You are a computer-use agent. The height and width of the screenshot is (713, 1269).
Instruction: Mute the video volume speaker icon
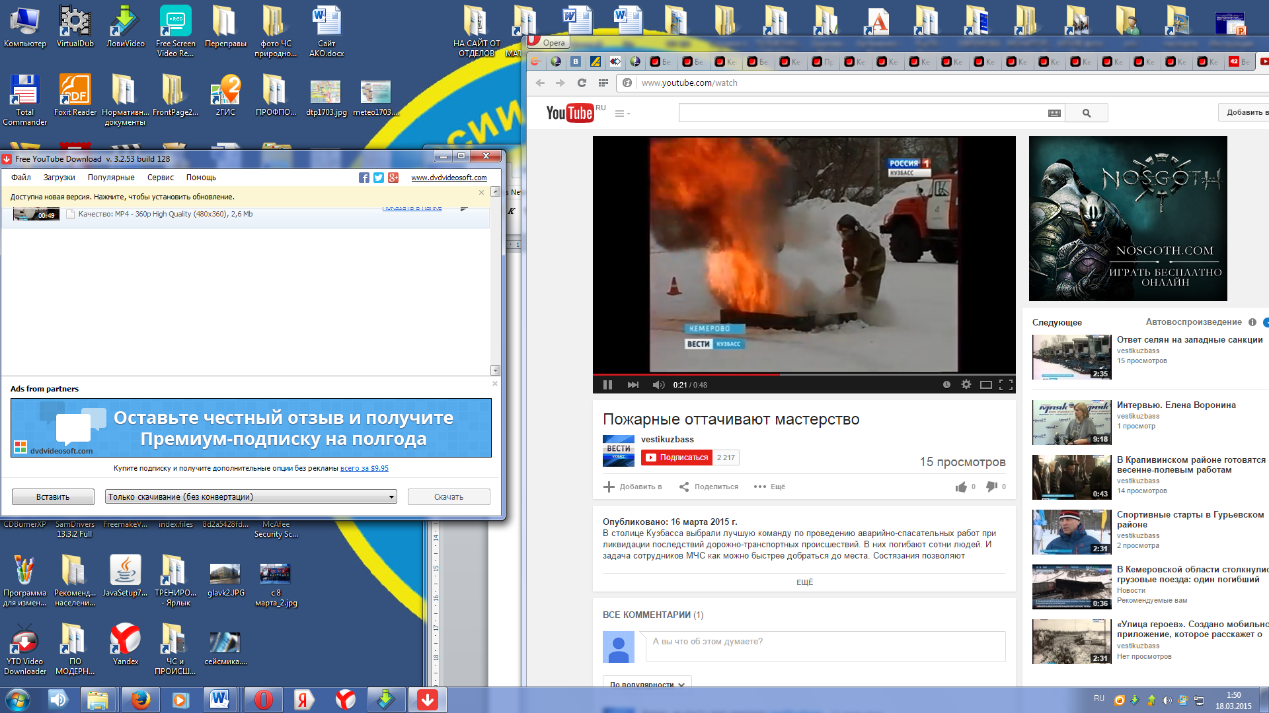point(658,385)
